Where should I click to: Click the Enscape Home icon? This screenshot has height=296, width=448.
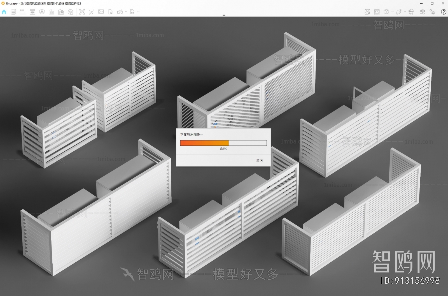pos(4,12)
